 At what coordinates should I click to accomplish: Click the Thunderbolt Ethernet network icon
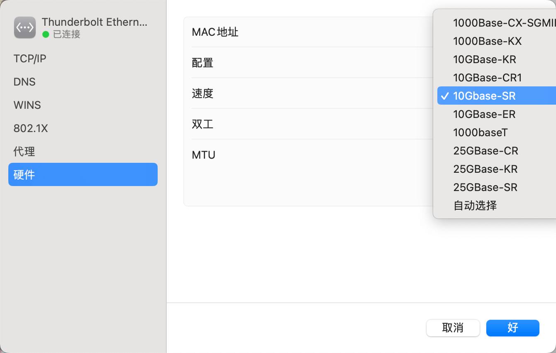pyautogui.click(x=25, y=27)
